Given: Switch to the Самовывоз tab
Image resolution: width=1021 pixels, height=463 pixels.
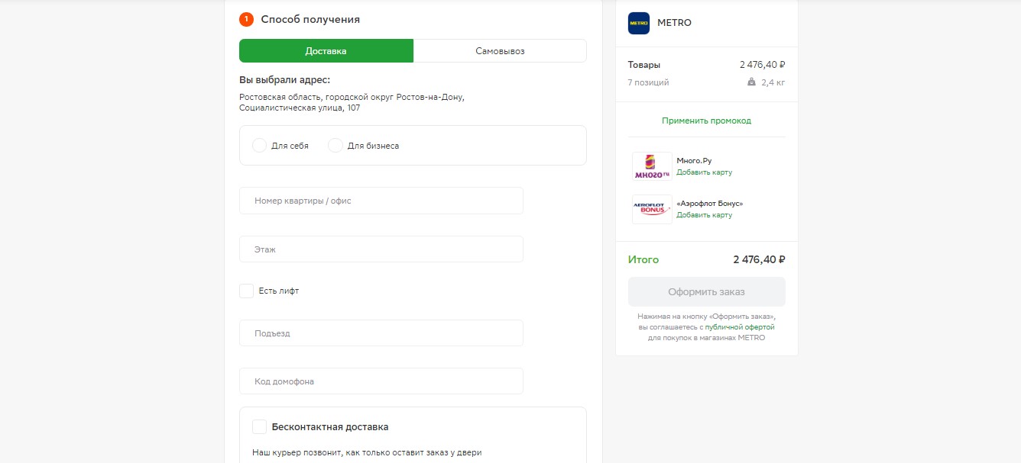Looking at the screenshot, I should tap(500, 51).
